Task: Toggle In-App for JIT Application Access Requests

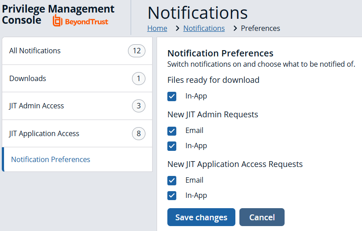Action: click(x=172, y=196)
